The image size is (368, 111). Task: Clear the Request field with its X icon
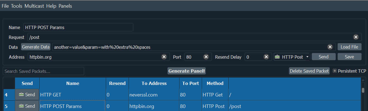(x=356, y=37)
